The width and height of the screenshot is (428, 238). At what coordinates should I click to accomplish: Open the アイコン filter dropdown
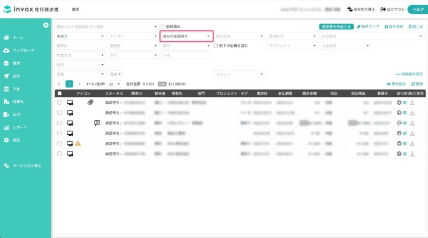pos(133,36)
